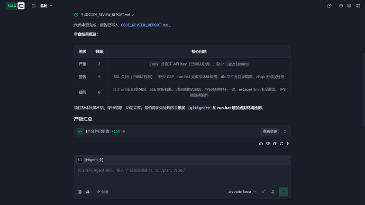Open the 临时 workspace dropdown
The width and height of the screenshot is (365, 205).
click(46, 6)
